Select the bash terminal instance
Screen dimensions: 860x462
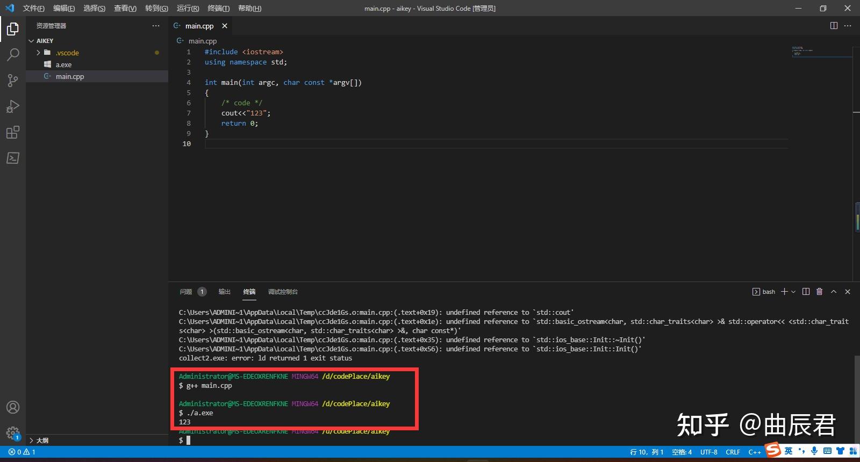(764, 292)
